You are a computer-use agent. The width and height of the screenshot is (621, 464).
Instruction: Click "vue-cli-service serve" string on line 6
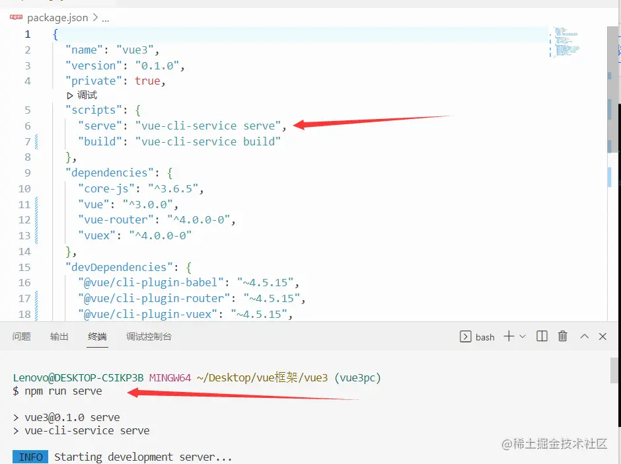click(208, 126)
